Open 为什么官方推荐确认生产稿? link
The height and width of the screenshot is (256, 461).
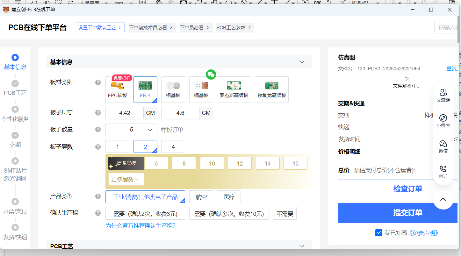point(140,226)
